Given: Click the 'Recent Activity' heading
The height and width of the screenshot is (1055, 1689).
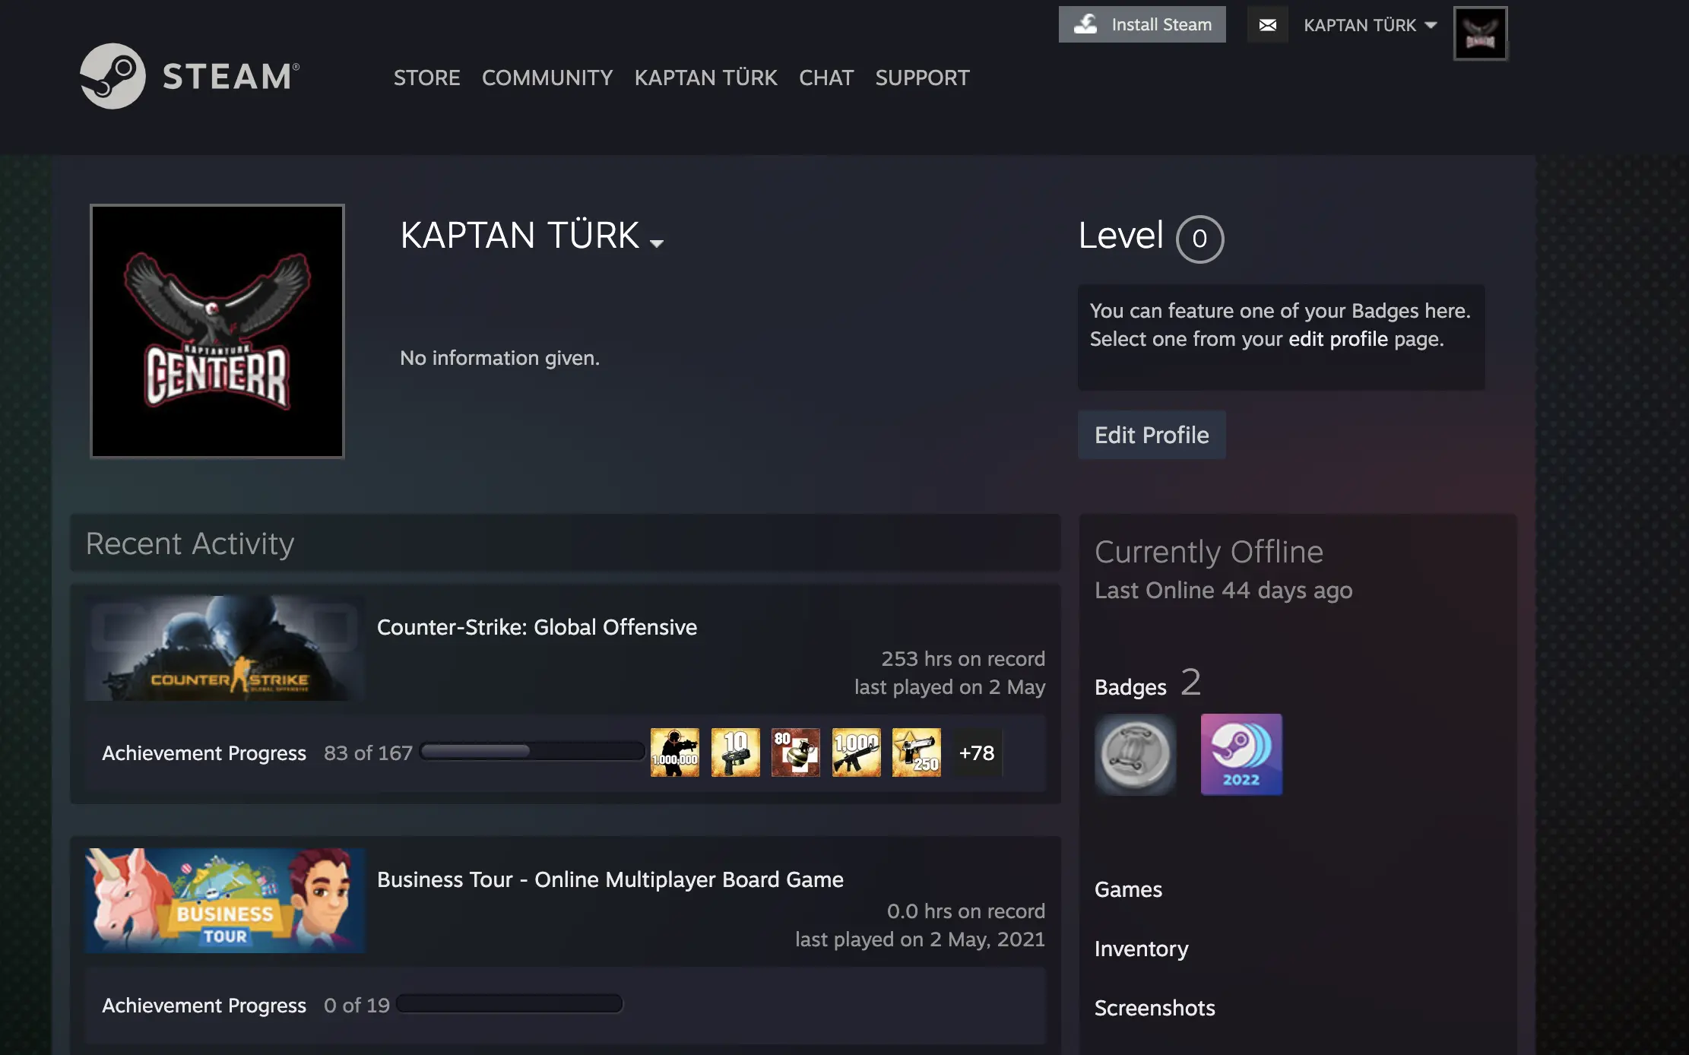Looking at the screenshot, I should point(190,544).
